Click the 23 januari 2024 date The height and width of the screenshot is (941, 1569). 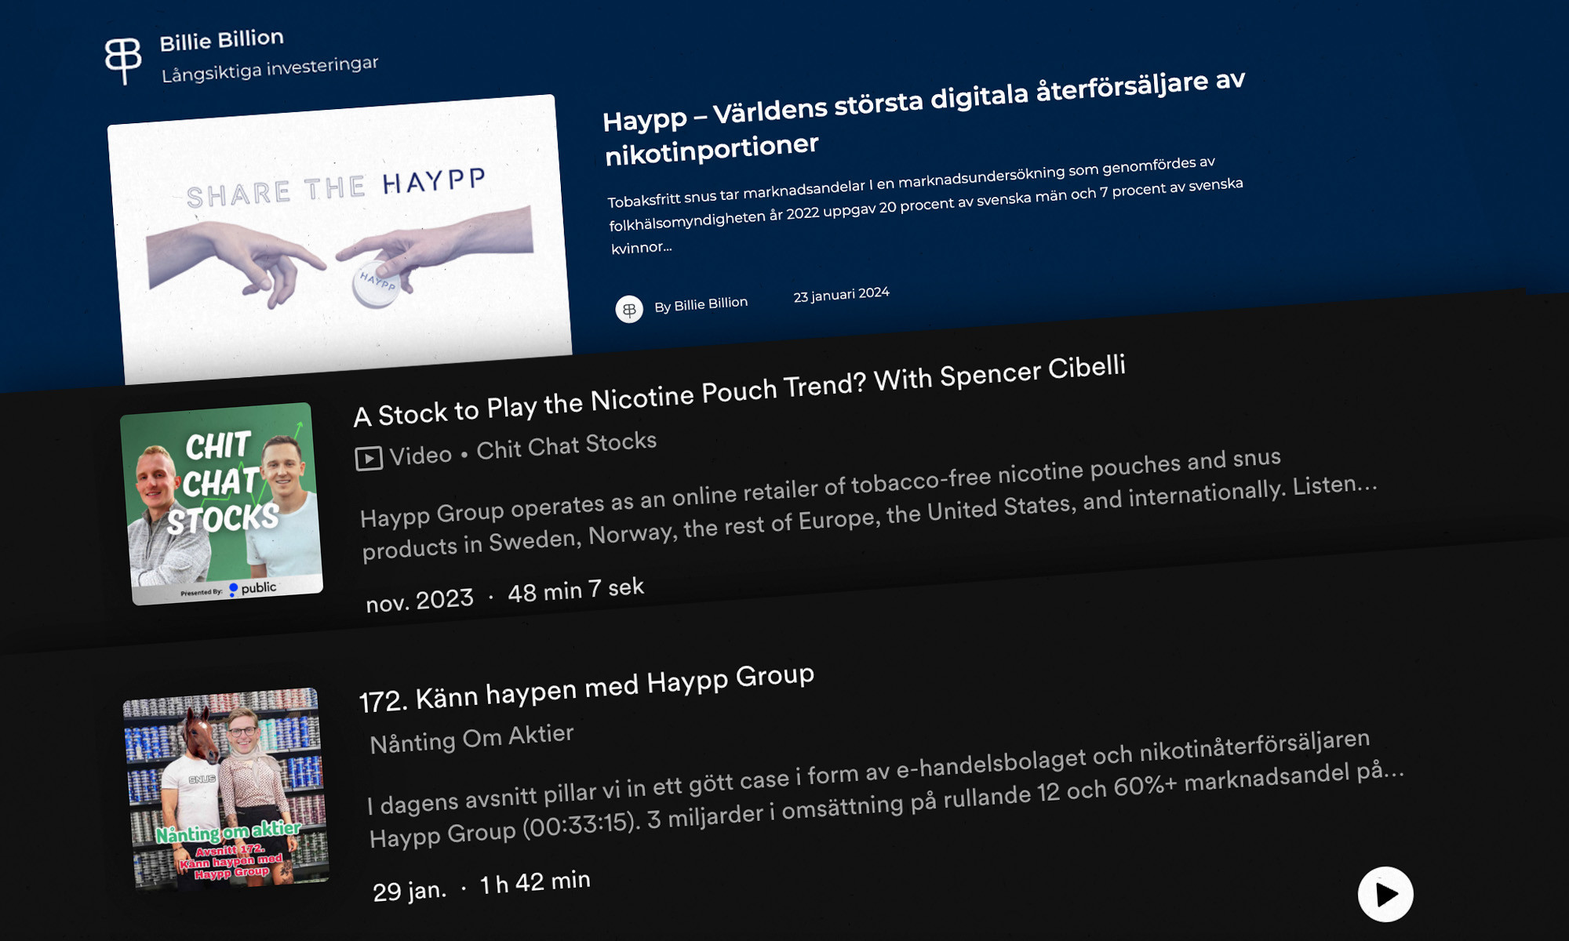pos(841,295)
